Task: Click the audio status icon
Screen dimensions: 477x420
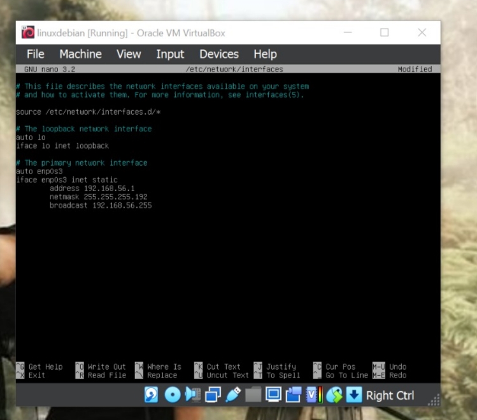Action: pos(193,395)
